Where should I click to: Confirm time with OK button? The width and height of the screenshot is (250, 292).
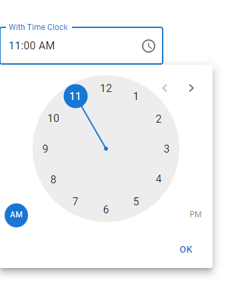pos(186,249)
